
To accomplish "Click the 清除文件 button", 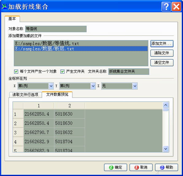I will point(162,53).
